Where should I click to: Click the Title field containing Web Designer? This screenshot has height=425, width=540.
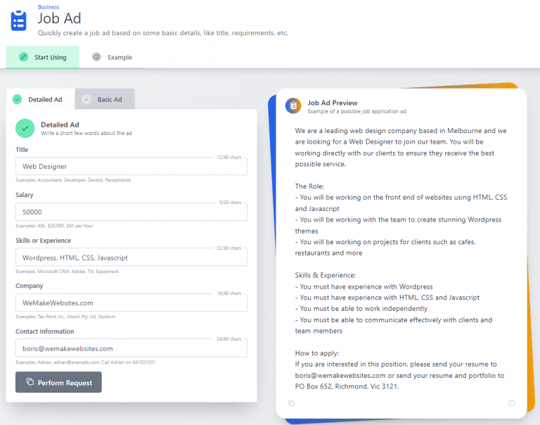click(131, 166)
